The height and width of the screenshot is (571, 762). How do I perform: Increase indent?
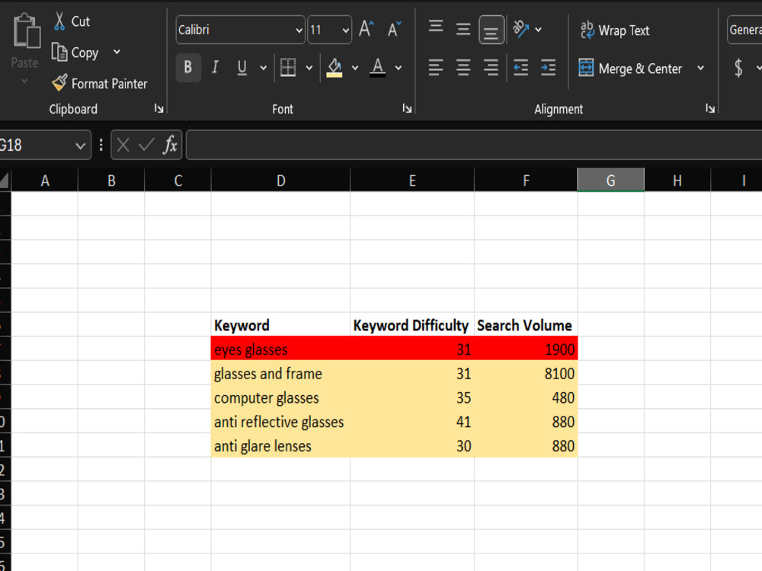[548, 67]
